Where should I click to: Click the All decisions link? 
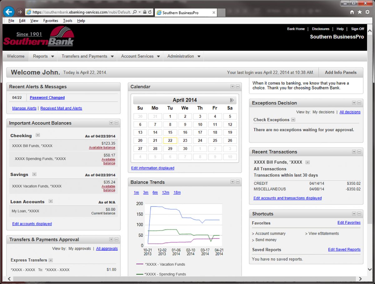coord(350,112)
